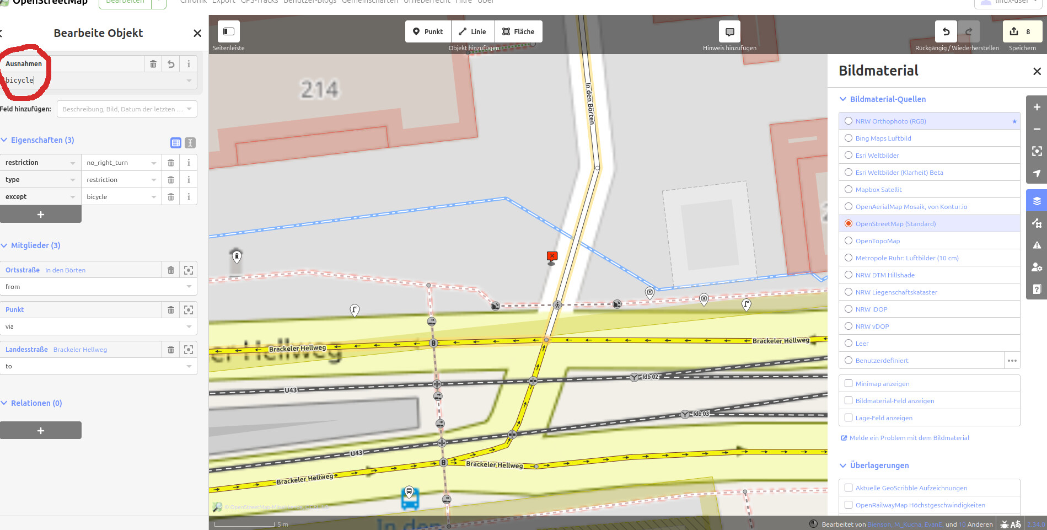The height and width of the screenshot is (530, 1047).
Task: Select NRW DTM Hillshade background
Action: [929, 275]
